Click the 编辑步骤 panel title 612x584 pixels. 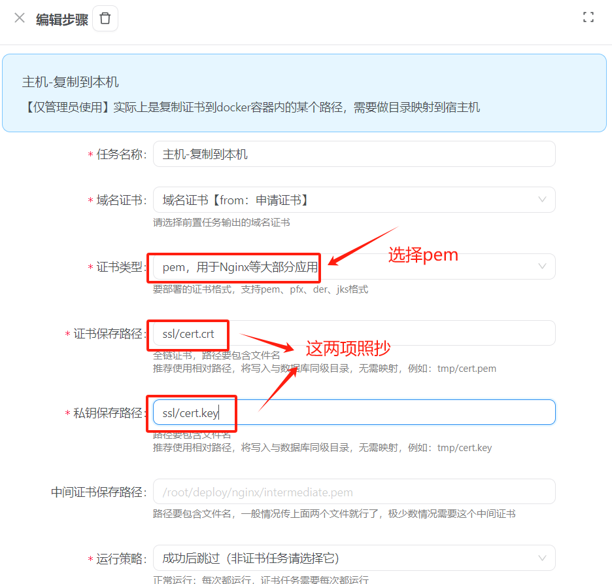62,19
